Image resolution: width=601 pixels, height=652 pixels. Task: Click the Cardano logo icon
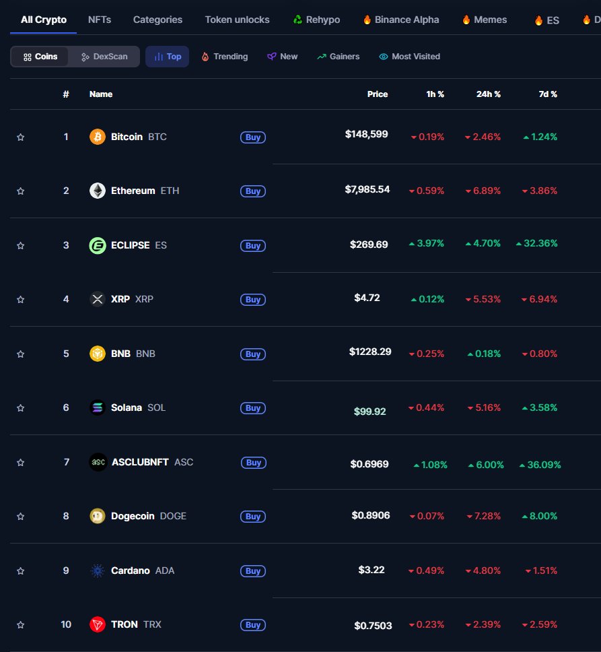coord(97,571)
